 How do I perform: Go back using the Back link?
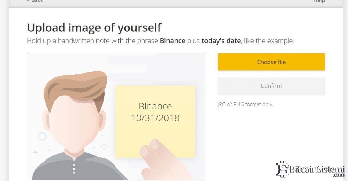(x=35, y=1)
